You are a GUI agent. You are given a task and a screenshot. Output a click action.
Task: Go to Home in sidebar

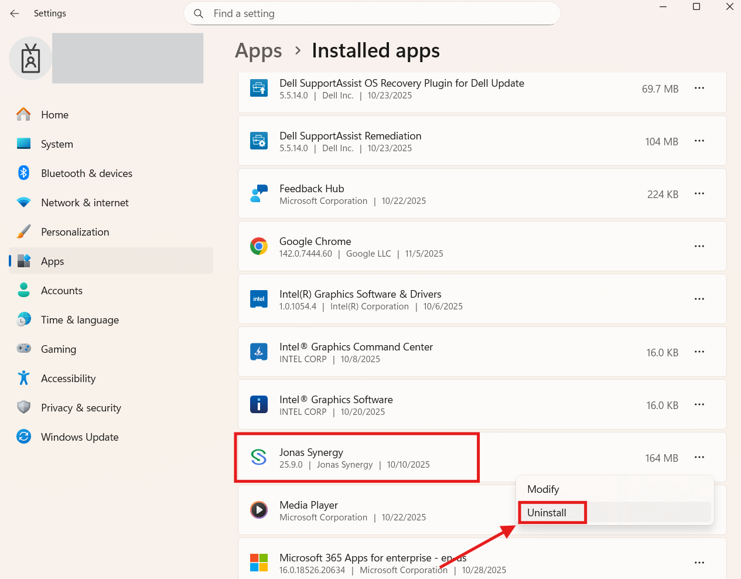tap(111, 115)
